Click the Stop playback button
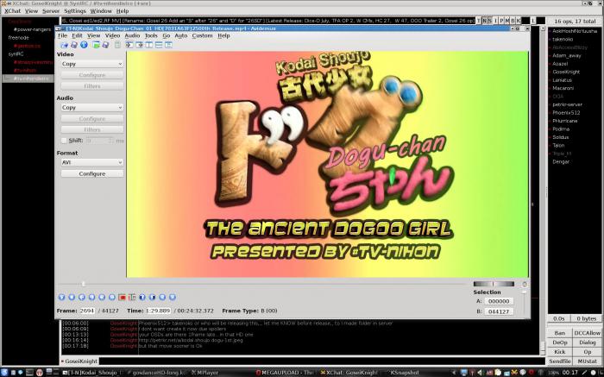 coord(72,297)
